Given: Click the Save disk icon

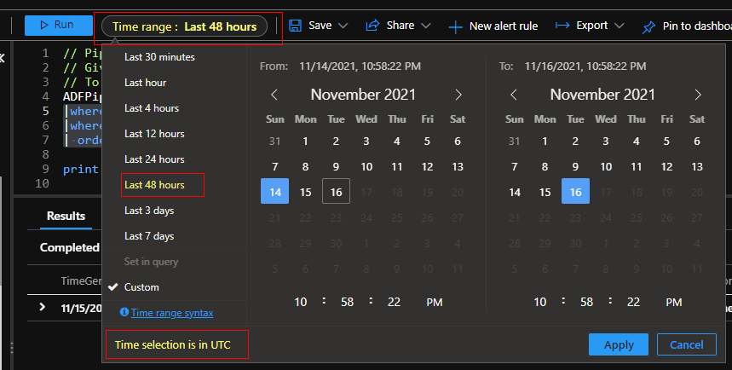Looking at the screenshot, I should 295,26.
